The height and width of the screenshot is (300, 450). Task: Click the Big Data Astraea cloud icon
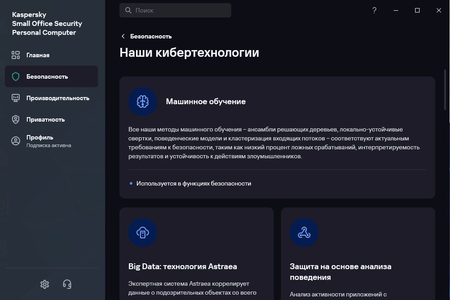(143, 232)
